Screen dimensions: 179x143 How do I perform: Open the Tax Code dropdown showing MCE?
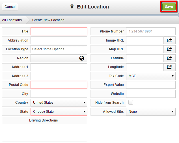click(x=151, y=76)
